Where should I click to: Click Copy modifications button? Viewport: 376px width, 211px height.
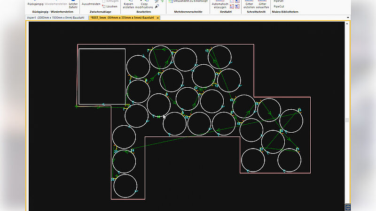point(144,5)
